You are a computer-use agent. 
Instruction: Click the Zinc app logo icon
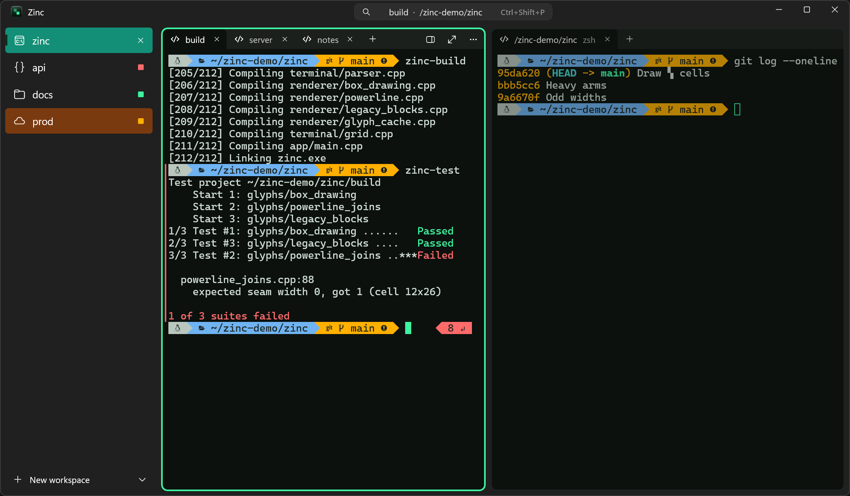17,12
